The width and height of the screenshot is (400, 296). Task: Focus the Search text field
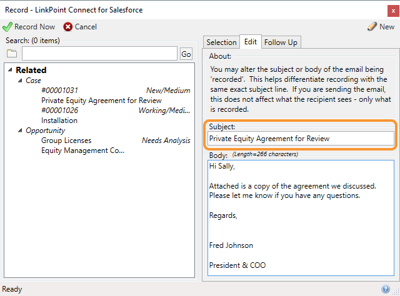click(99, 54)
